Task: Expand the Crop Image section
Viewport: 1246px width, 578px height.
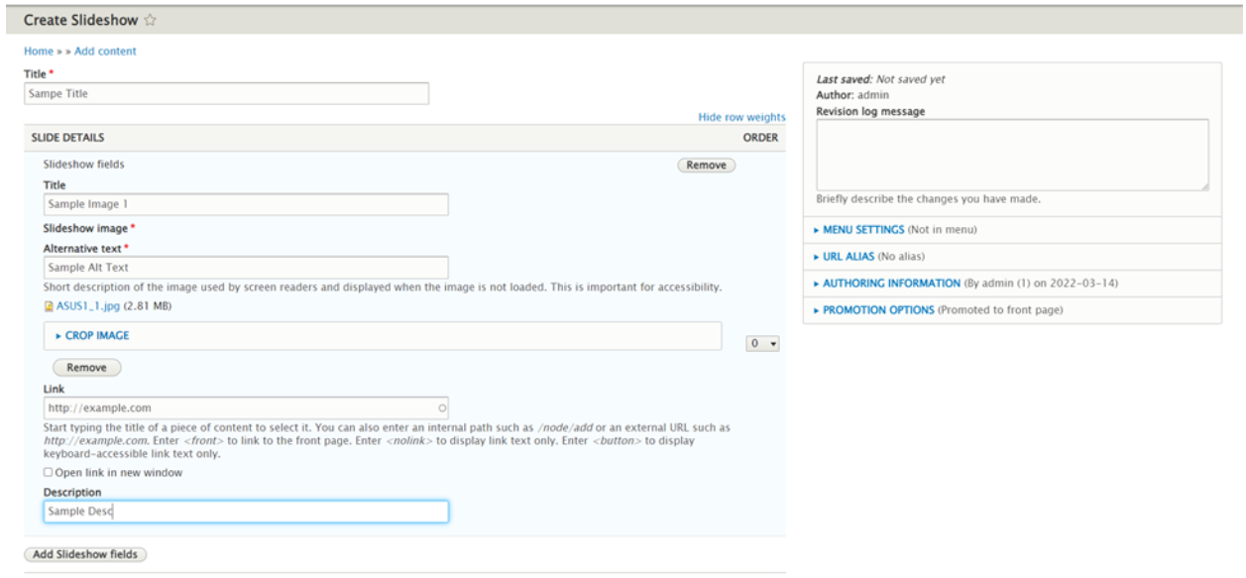Action: [96, 336]
